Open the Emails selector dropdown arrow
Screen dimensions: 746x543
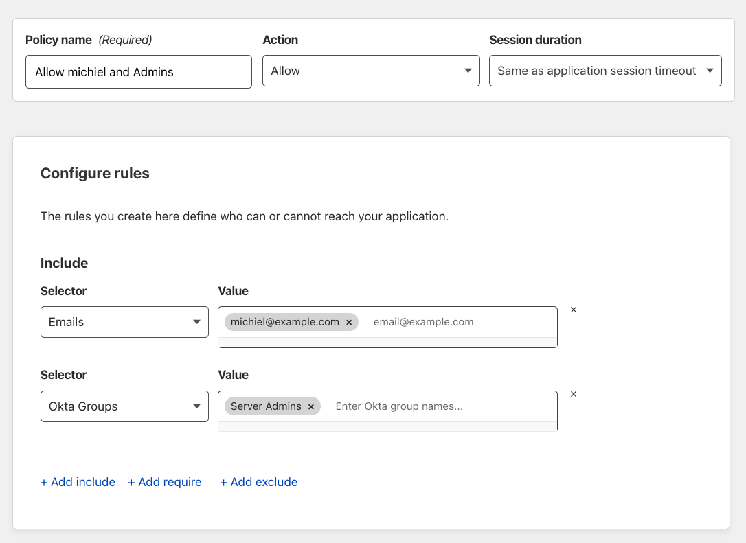point(198,321)
